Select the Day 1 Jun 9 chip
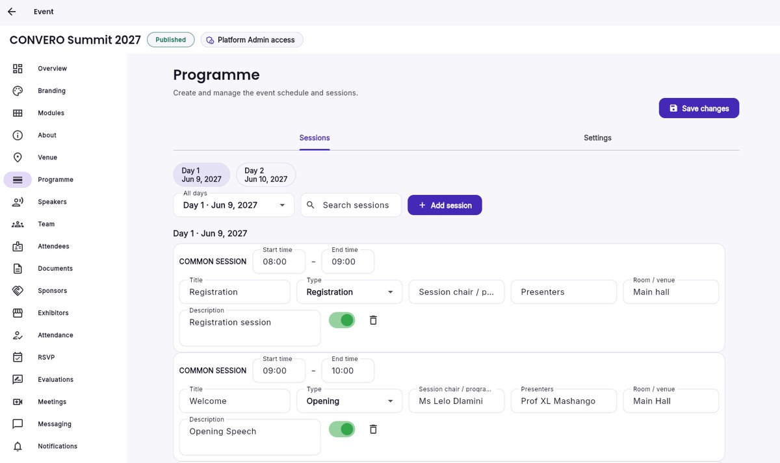This screenshot has width=780, height=463. [201, 175]
